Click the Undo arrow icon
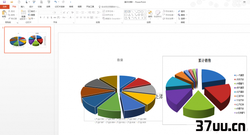The width and height of the screenshot is (250, 135). point(55,2)
